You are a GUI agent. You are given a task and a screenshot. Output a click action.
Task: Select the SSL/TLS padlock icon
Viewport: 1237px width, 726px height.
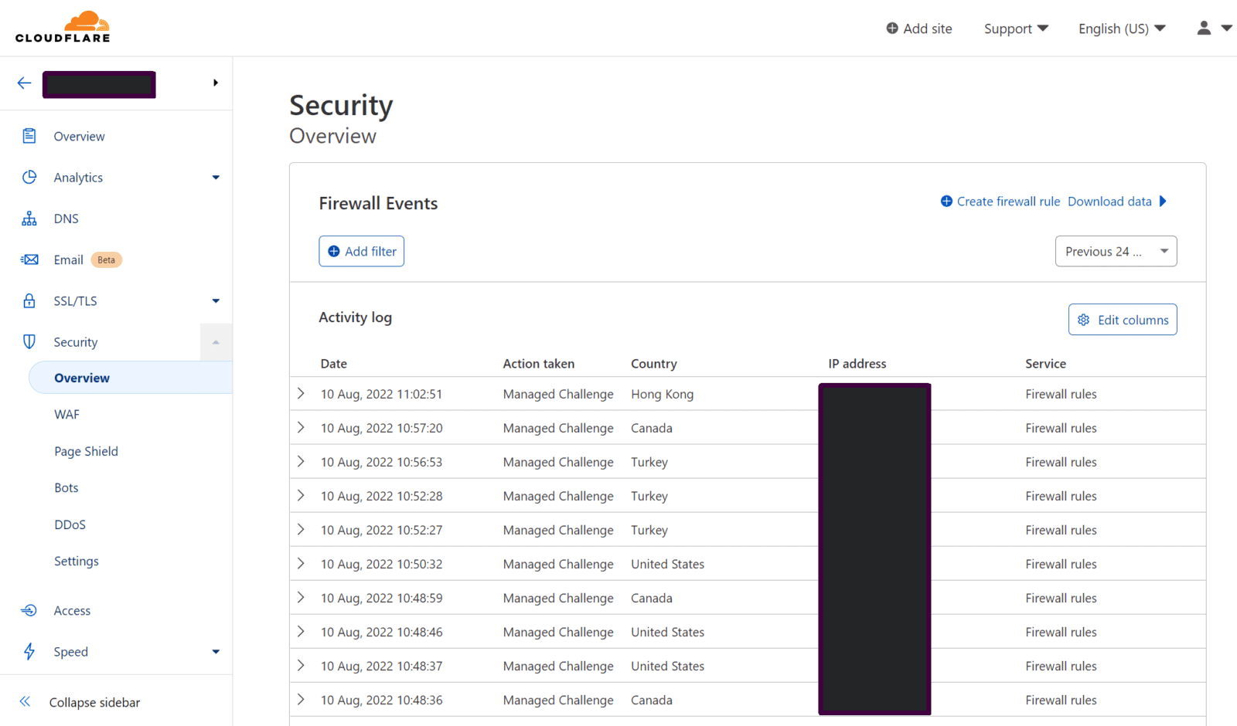[x=29, y=300]
